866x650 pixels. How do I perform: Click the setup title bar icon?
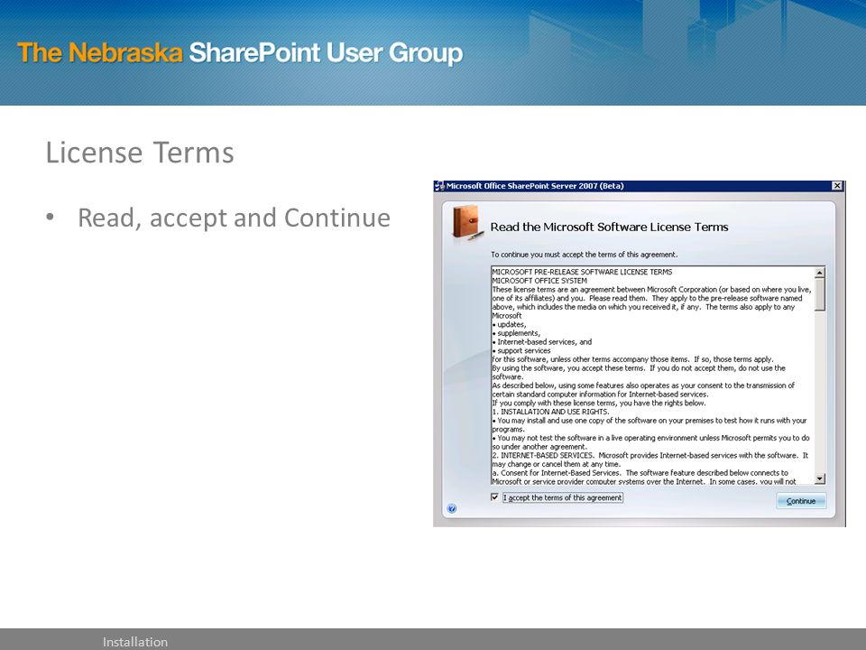439,186
